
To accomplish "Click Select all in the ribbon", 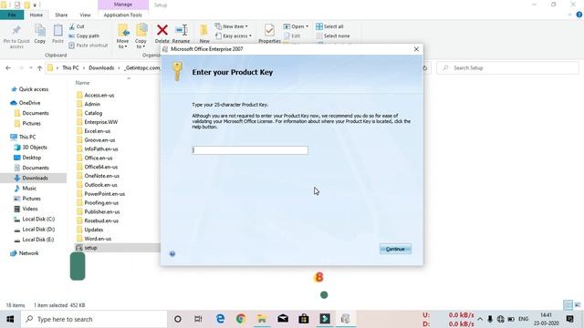I will click(x=329, y=26).
